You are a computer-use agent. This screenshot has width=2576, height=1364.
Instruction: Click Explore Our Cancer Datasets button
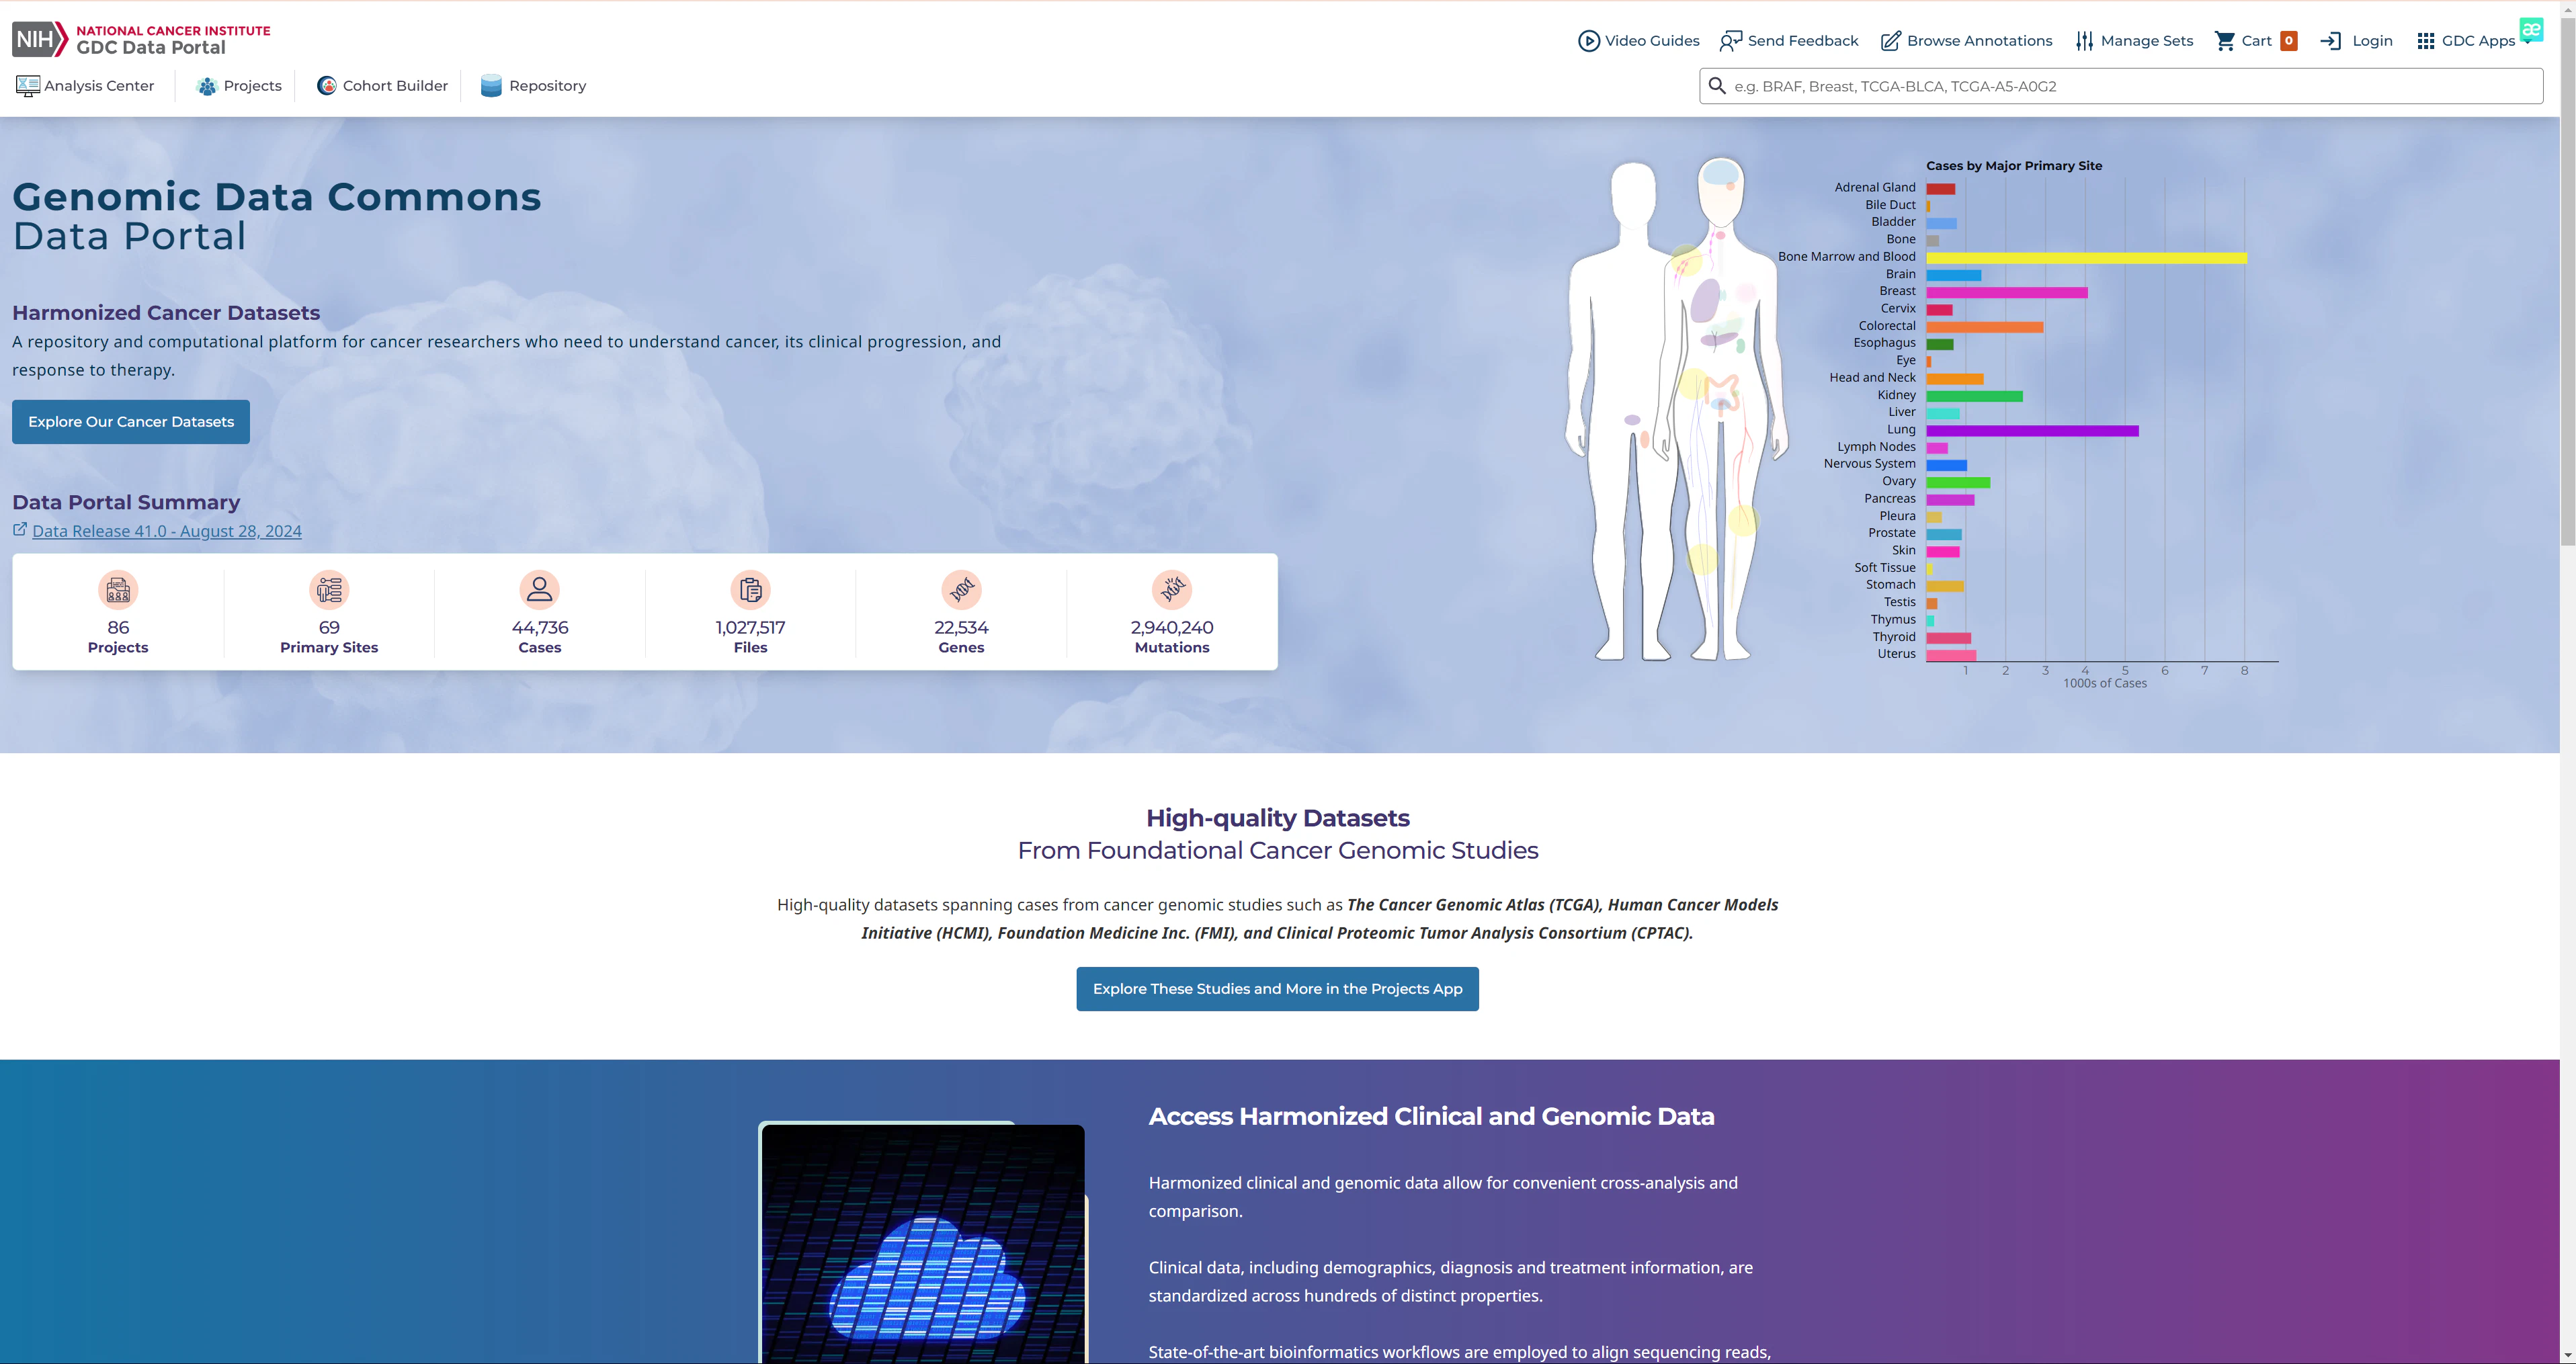131,422
